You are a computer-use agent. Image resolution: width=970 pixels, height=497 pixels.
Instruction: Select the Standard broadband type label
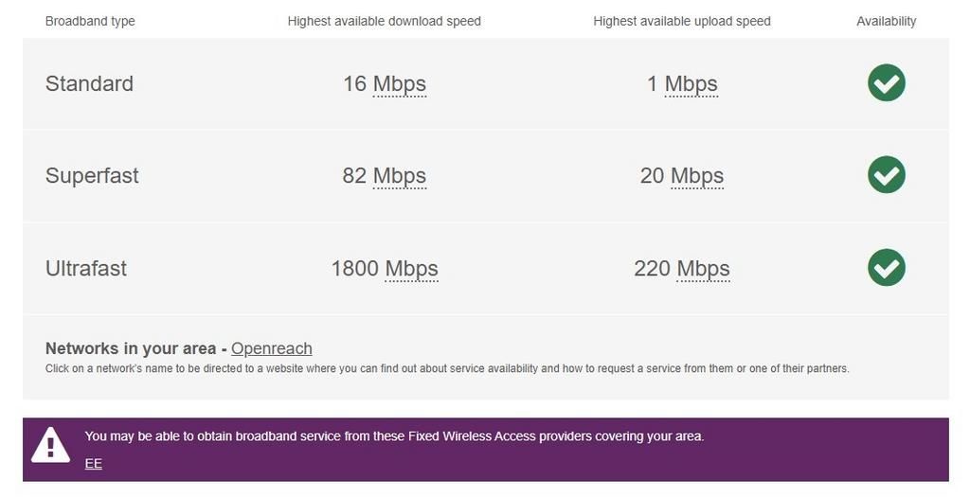coord(89,84)
